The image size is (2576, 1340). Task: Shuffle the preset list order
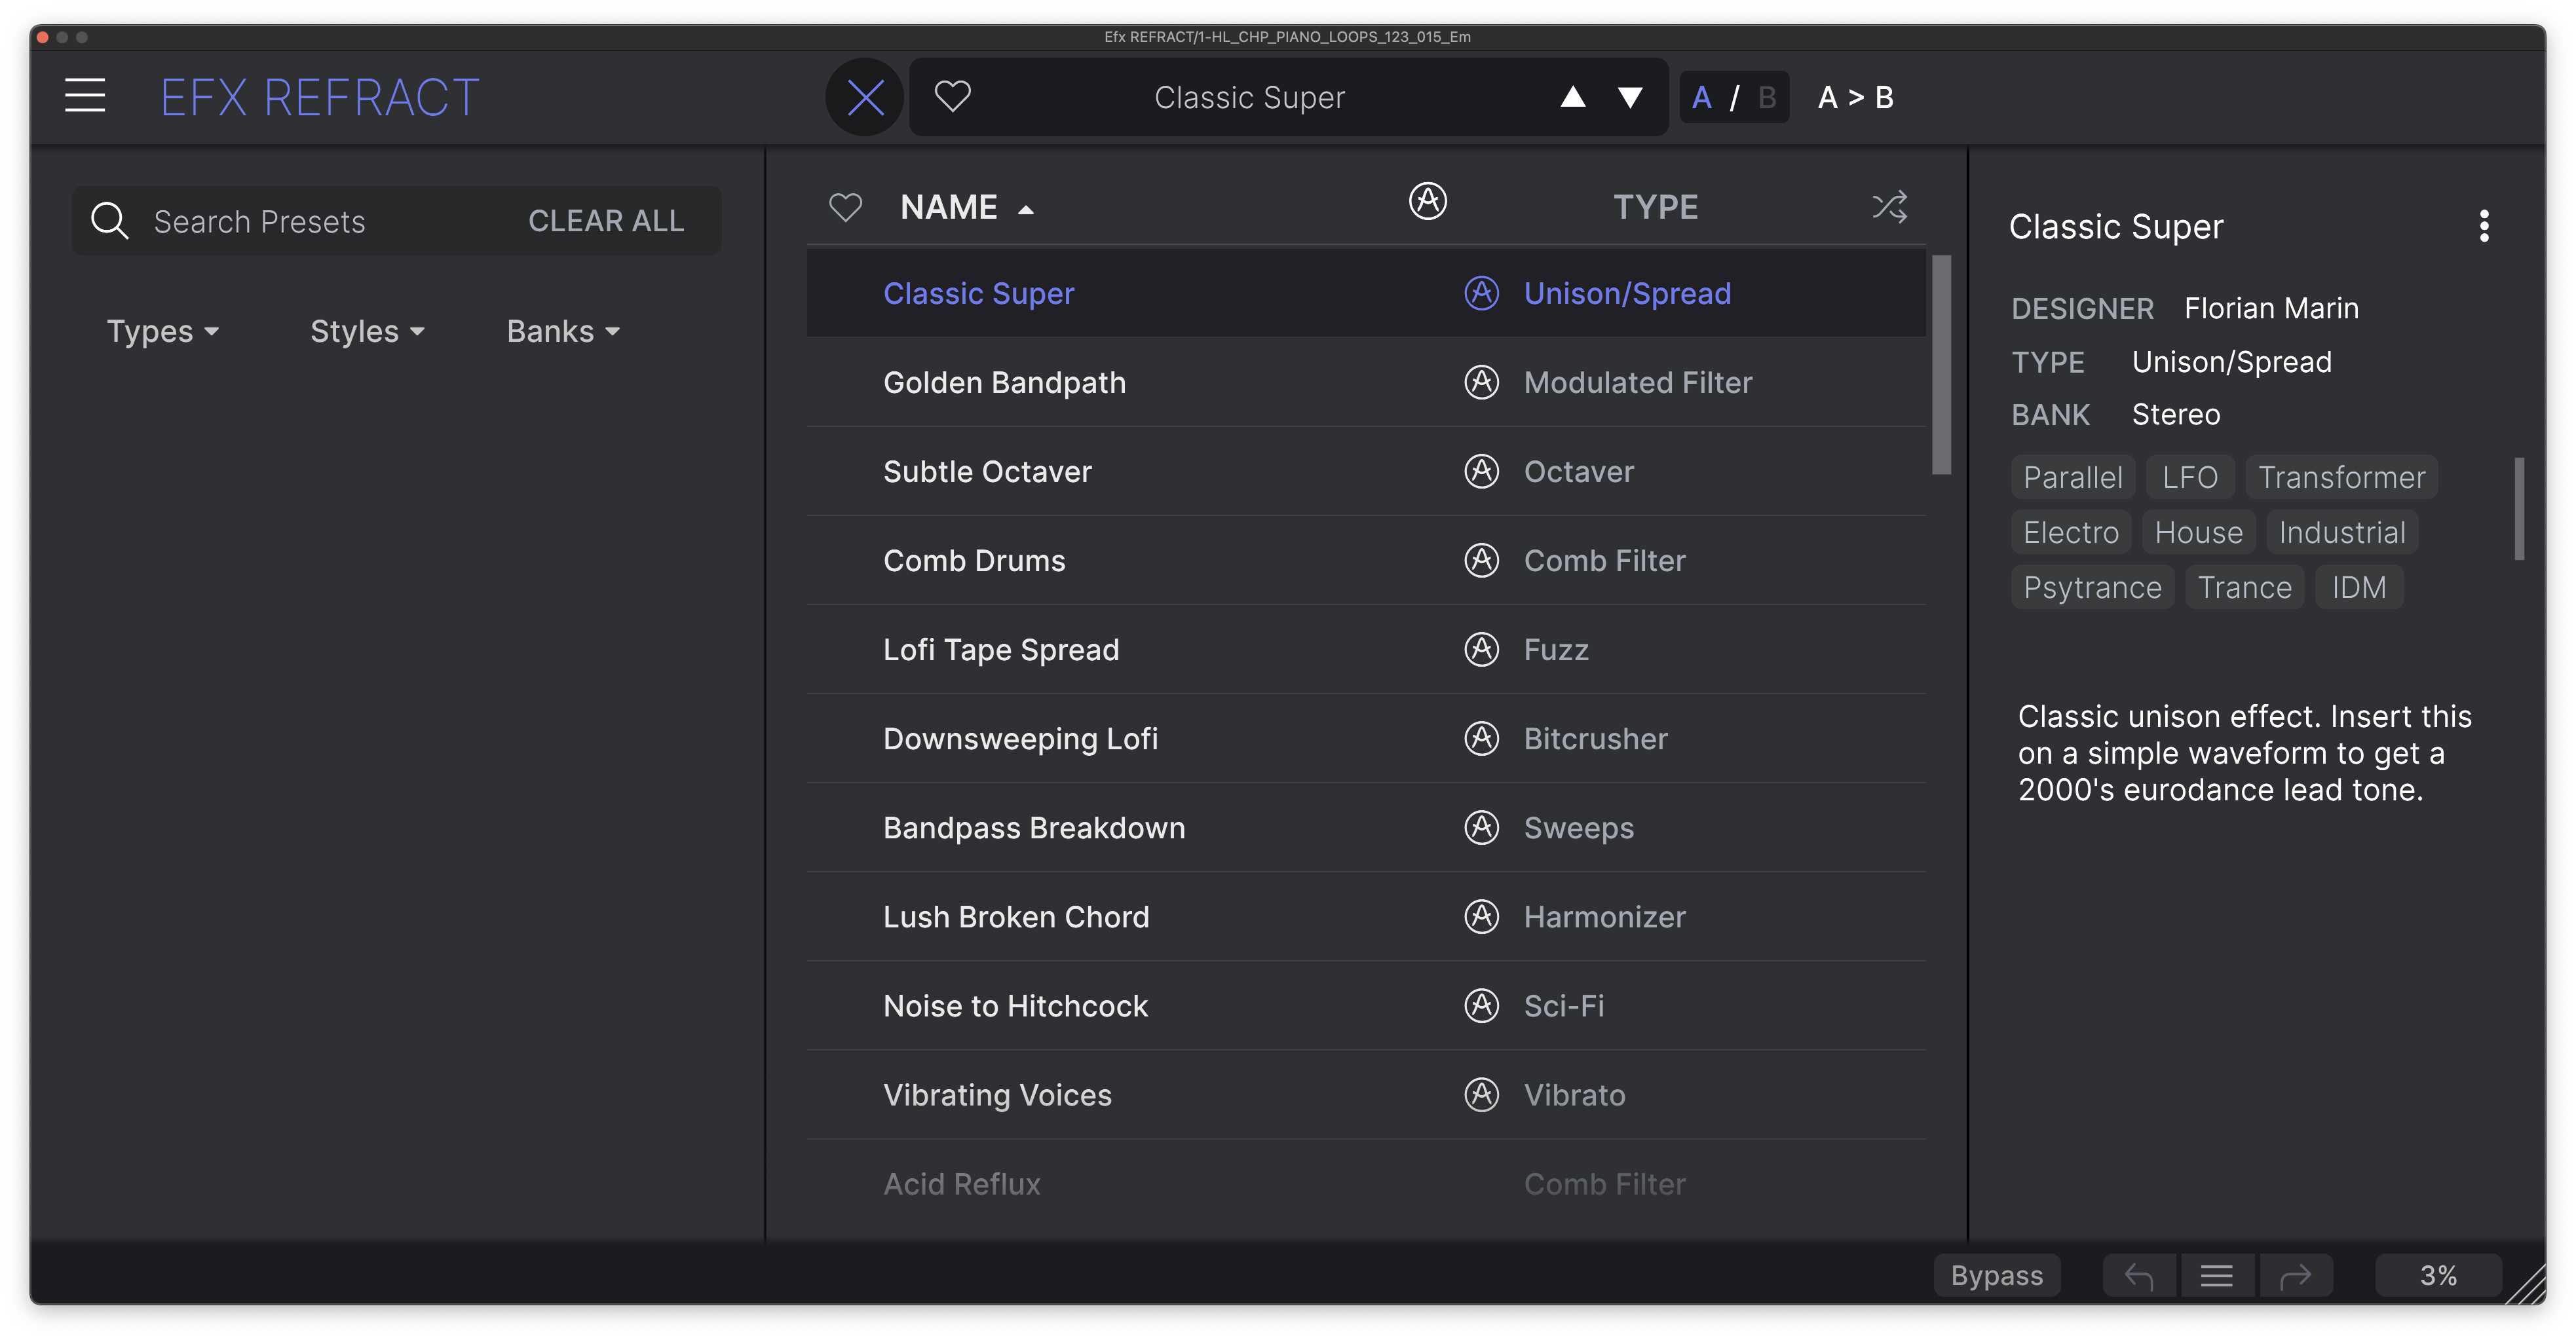point(1889,207)
